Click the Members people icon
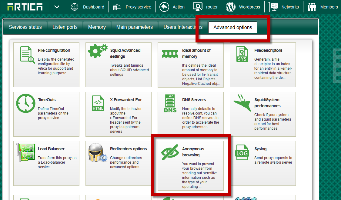Viewport: 341px width, 200px height. pos(312,7)
